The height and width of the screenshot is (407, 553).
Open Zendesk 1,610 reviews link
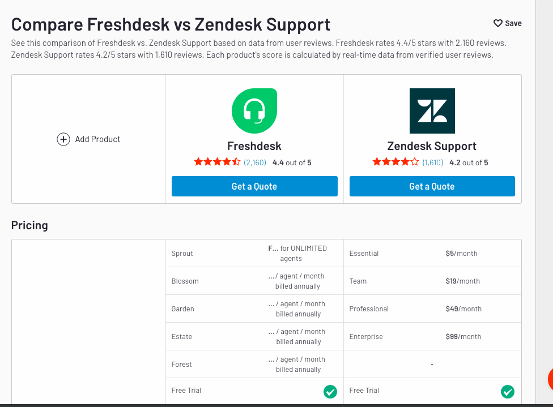[x=433, y=162]
